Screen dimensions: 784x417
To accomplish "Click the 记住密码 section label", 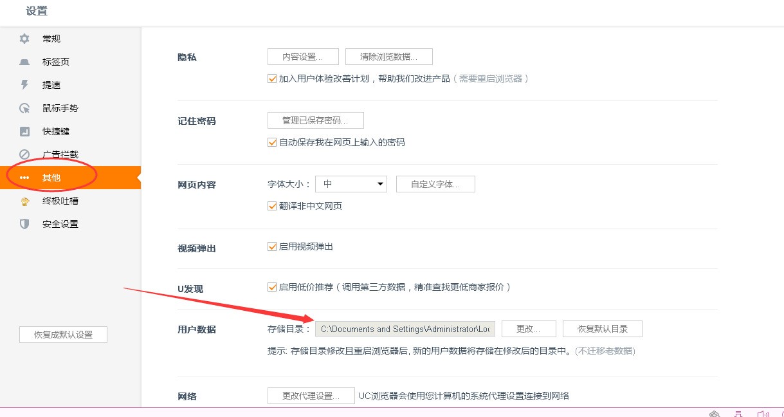I will point(197,121).
